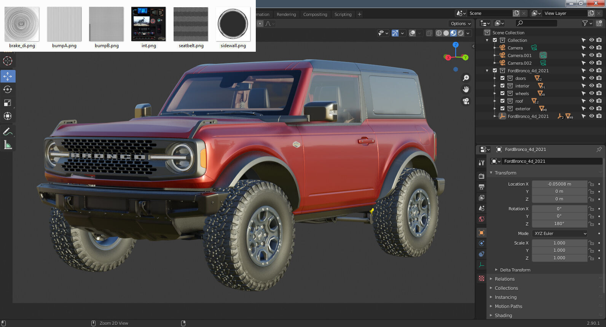Screen dimensions: 606x327
Task: Open the Compositing workspace tab
Action: click(315, 14)
